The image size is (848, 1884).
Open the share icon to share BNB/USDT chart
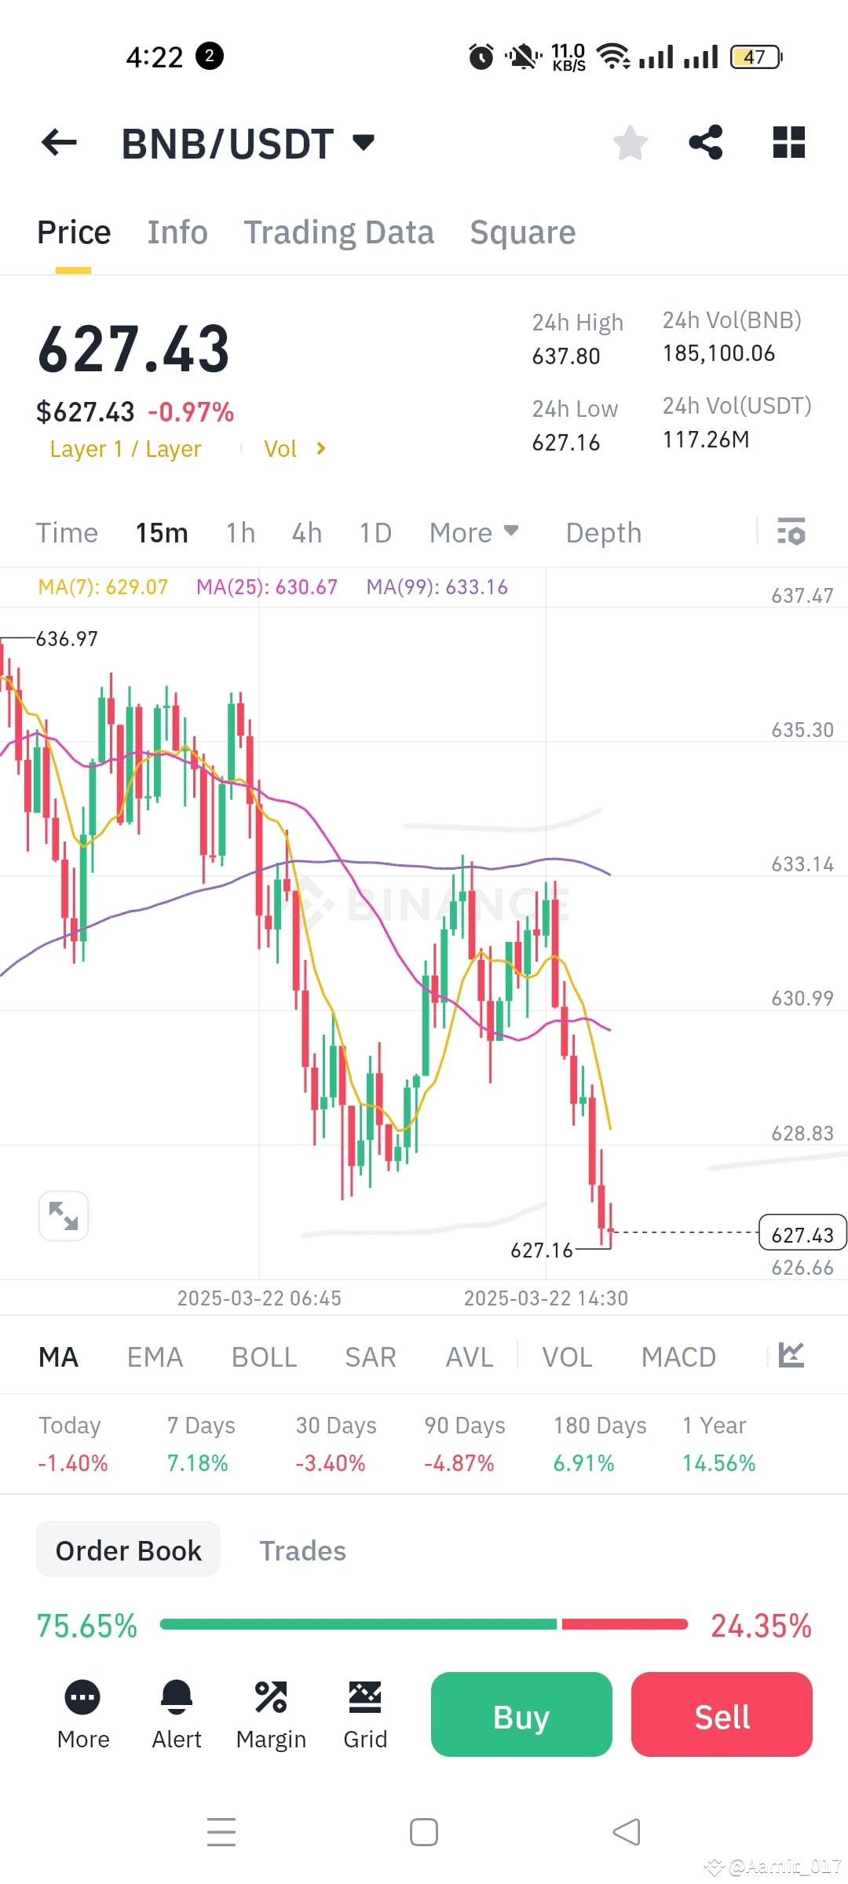[705, 141]
